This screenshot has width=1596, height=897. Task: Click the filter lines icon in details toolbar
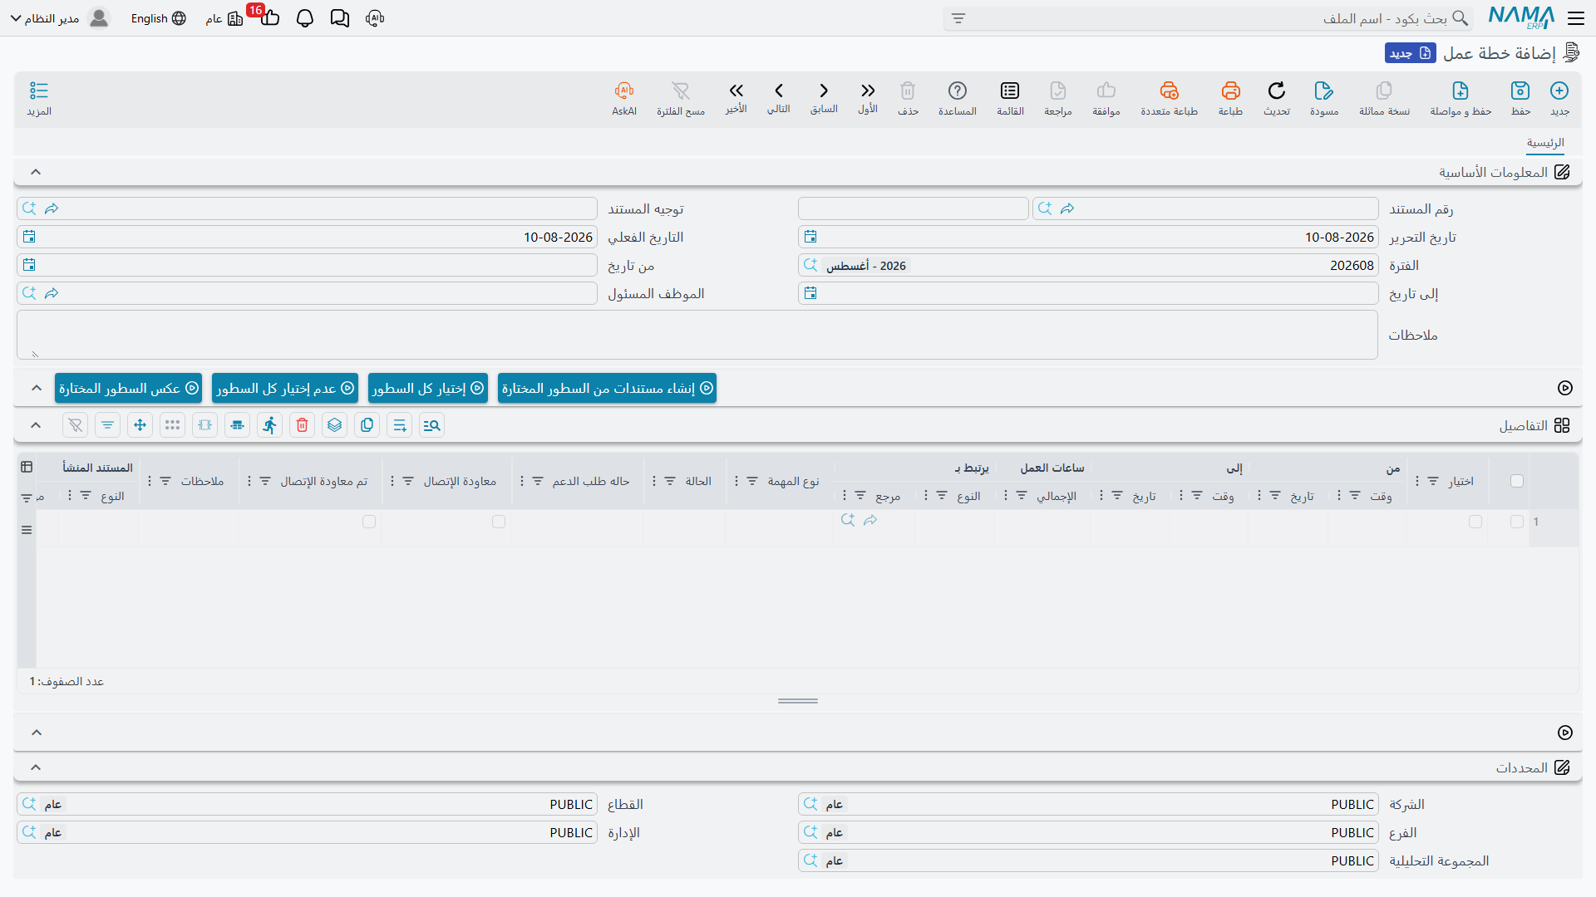coord(107,425)
